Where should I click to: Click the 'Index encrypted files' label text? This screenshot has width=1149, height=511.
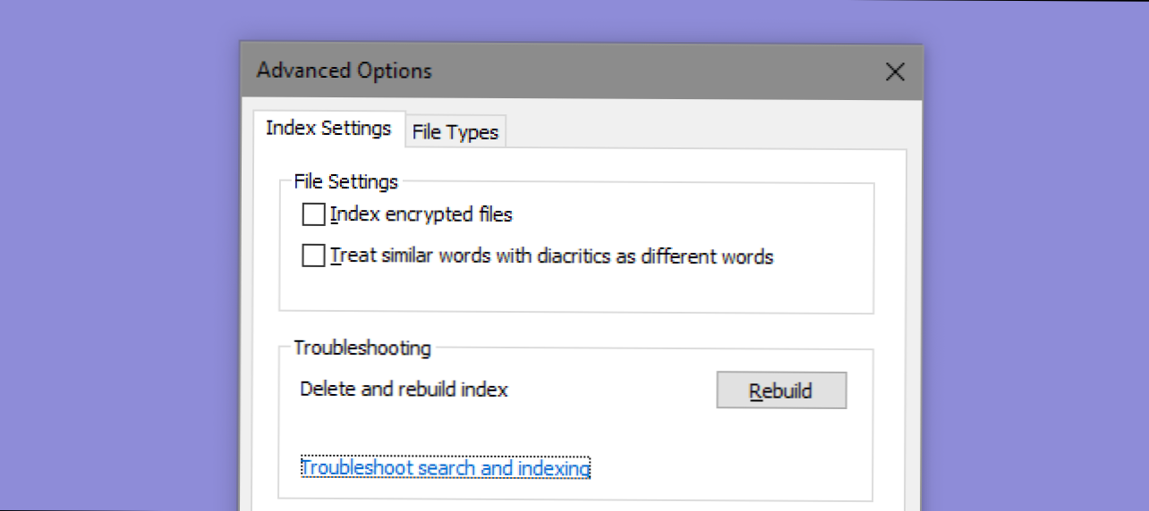[x=421, y=214]
